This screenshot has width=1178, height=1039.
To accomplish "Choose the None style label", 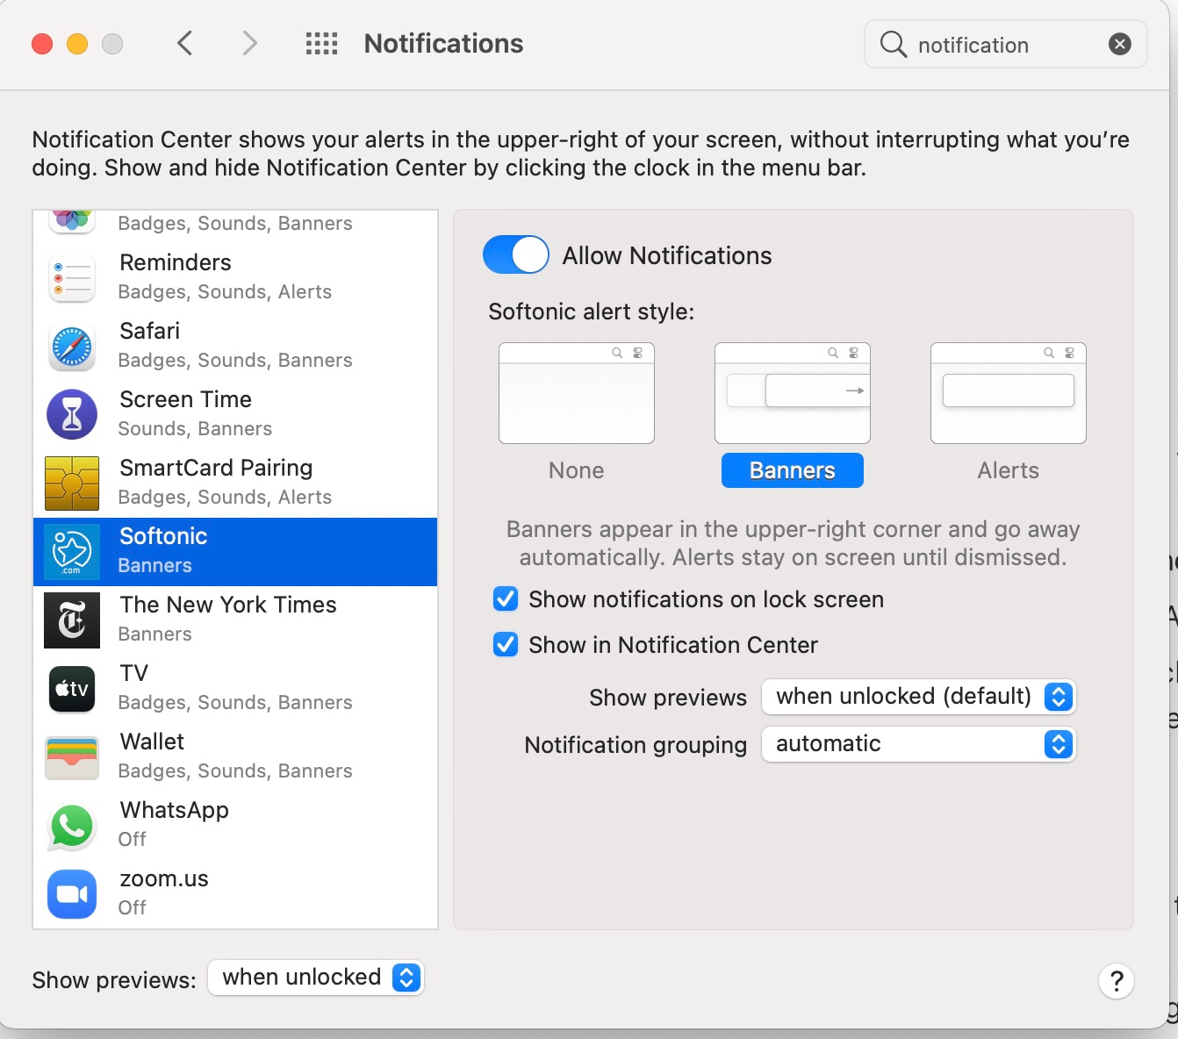I will pyautogui.click(x=577, y=470).
